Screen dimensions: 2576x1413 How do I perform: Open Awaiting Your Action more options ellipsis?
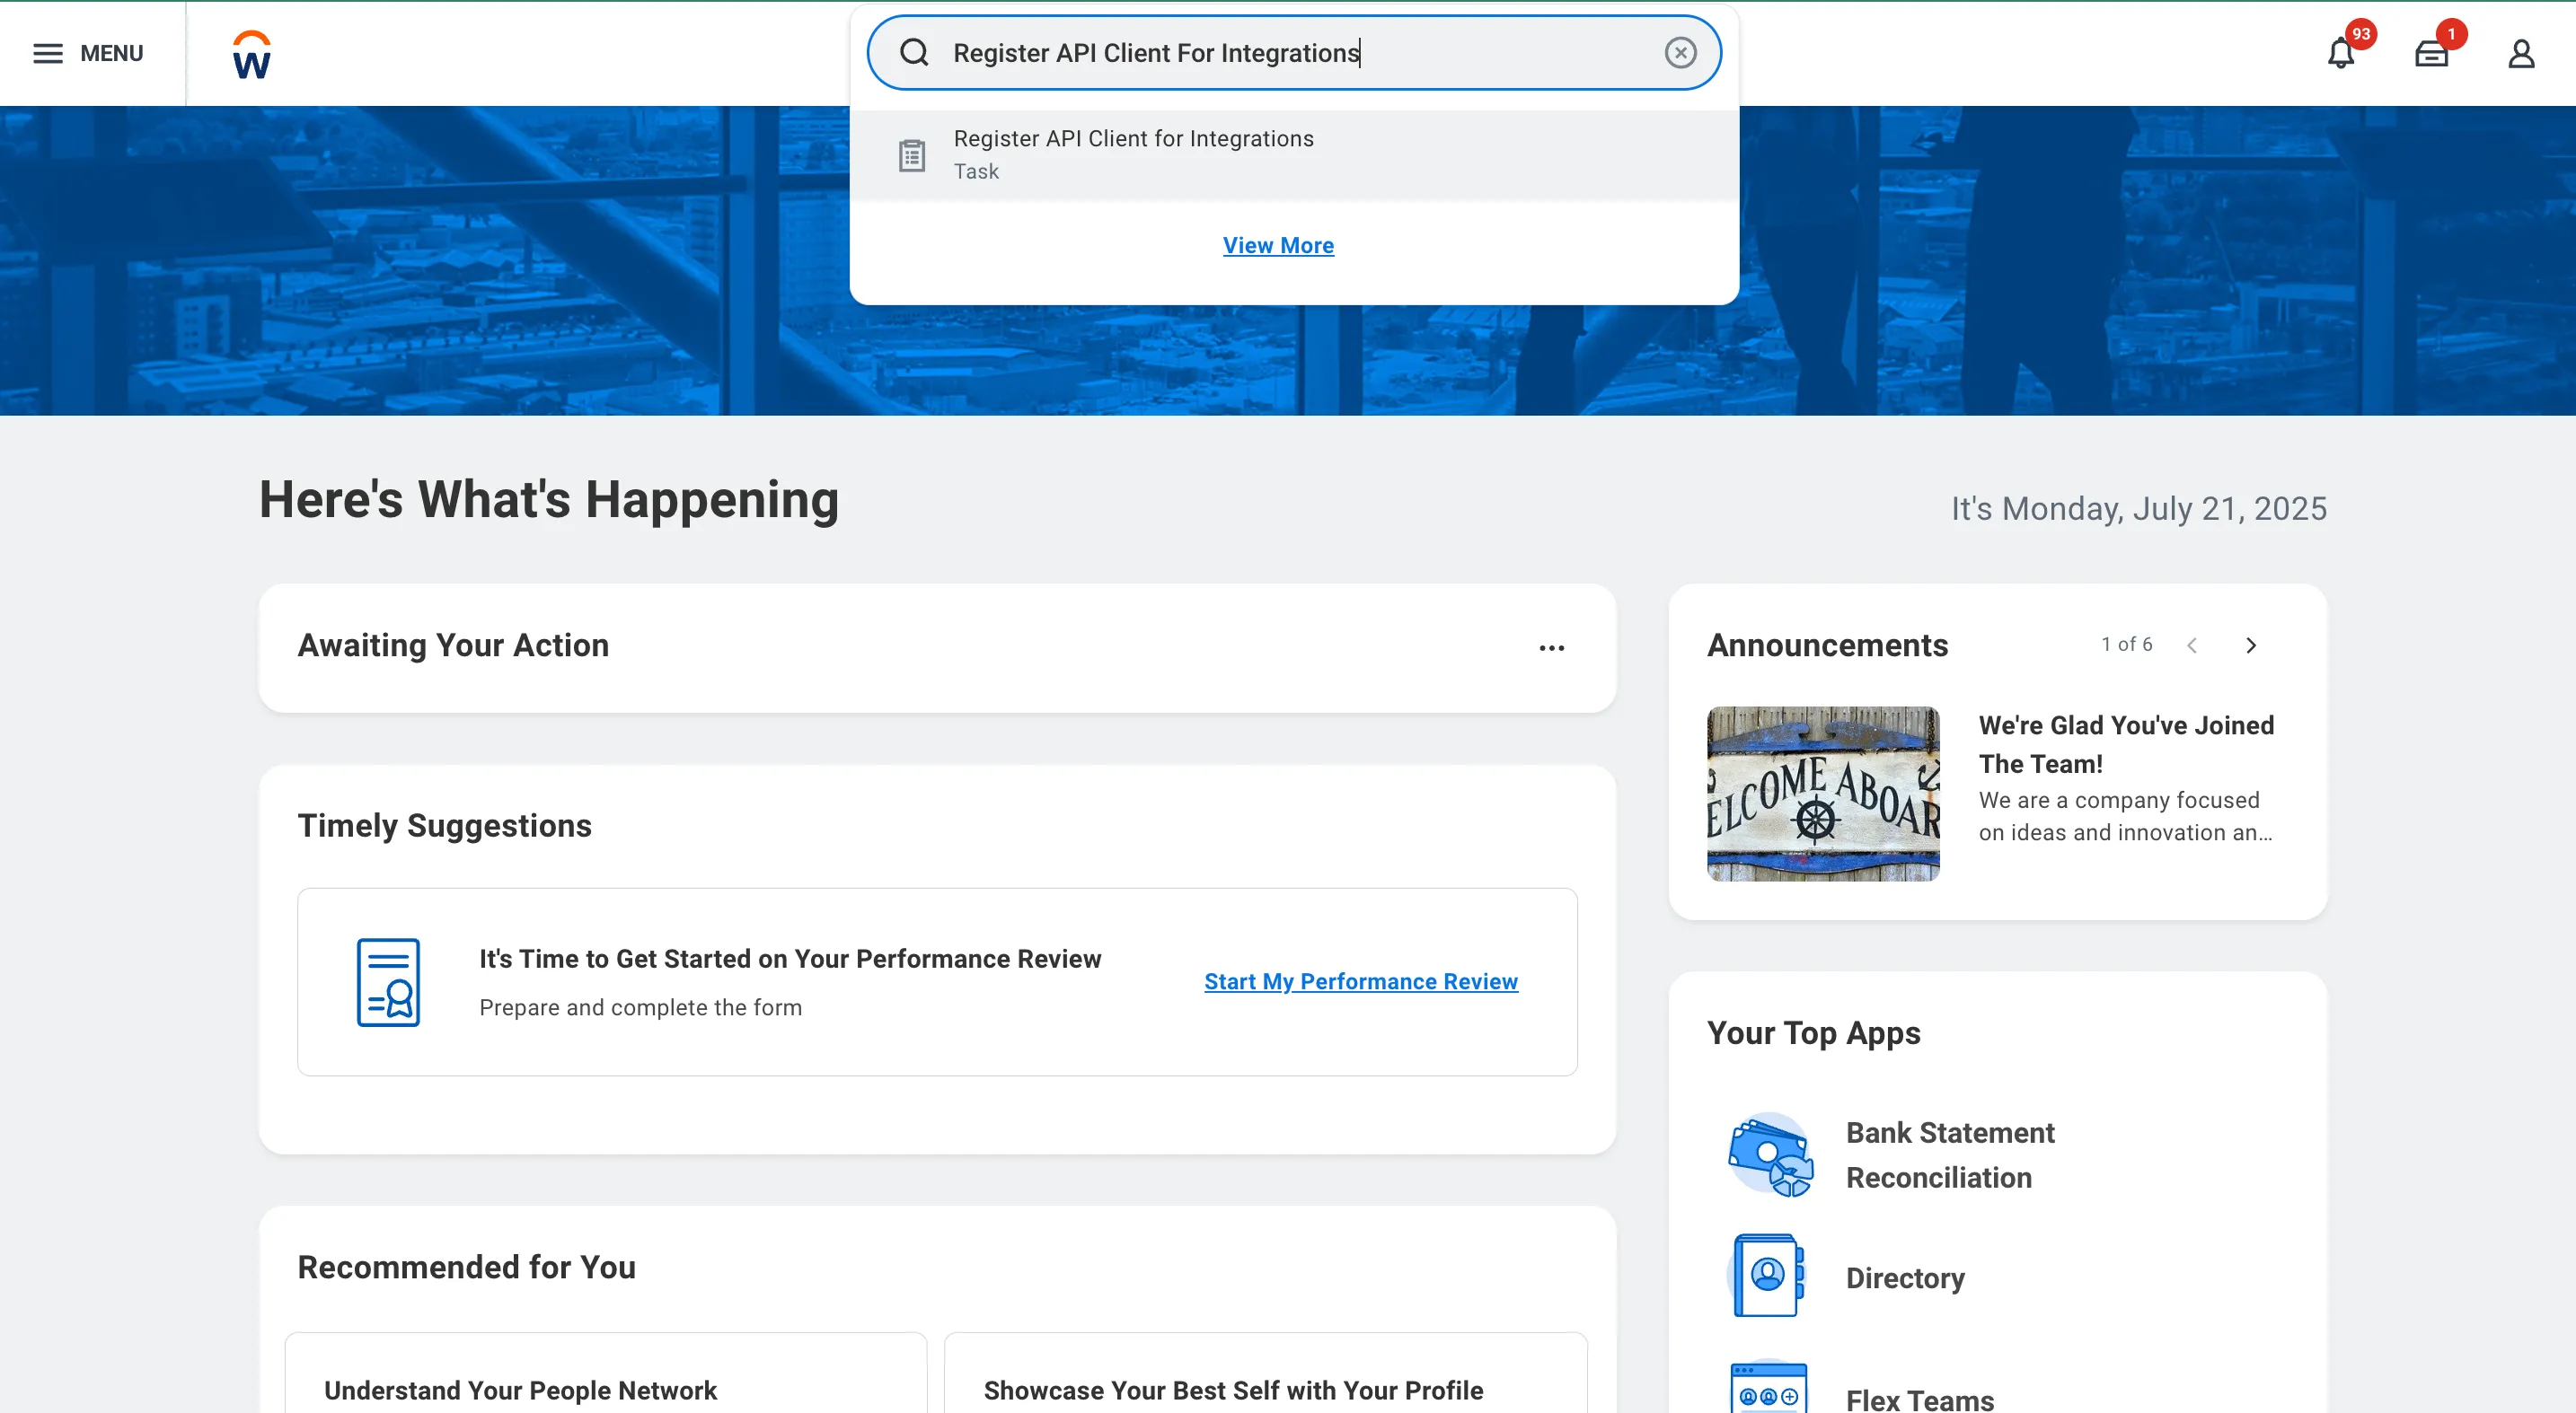1551,647
